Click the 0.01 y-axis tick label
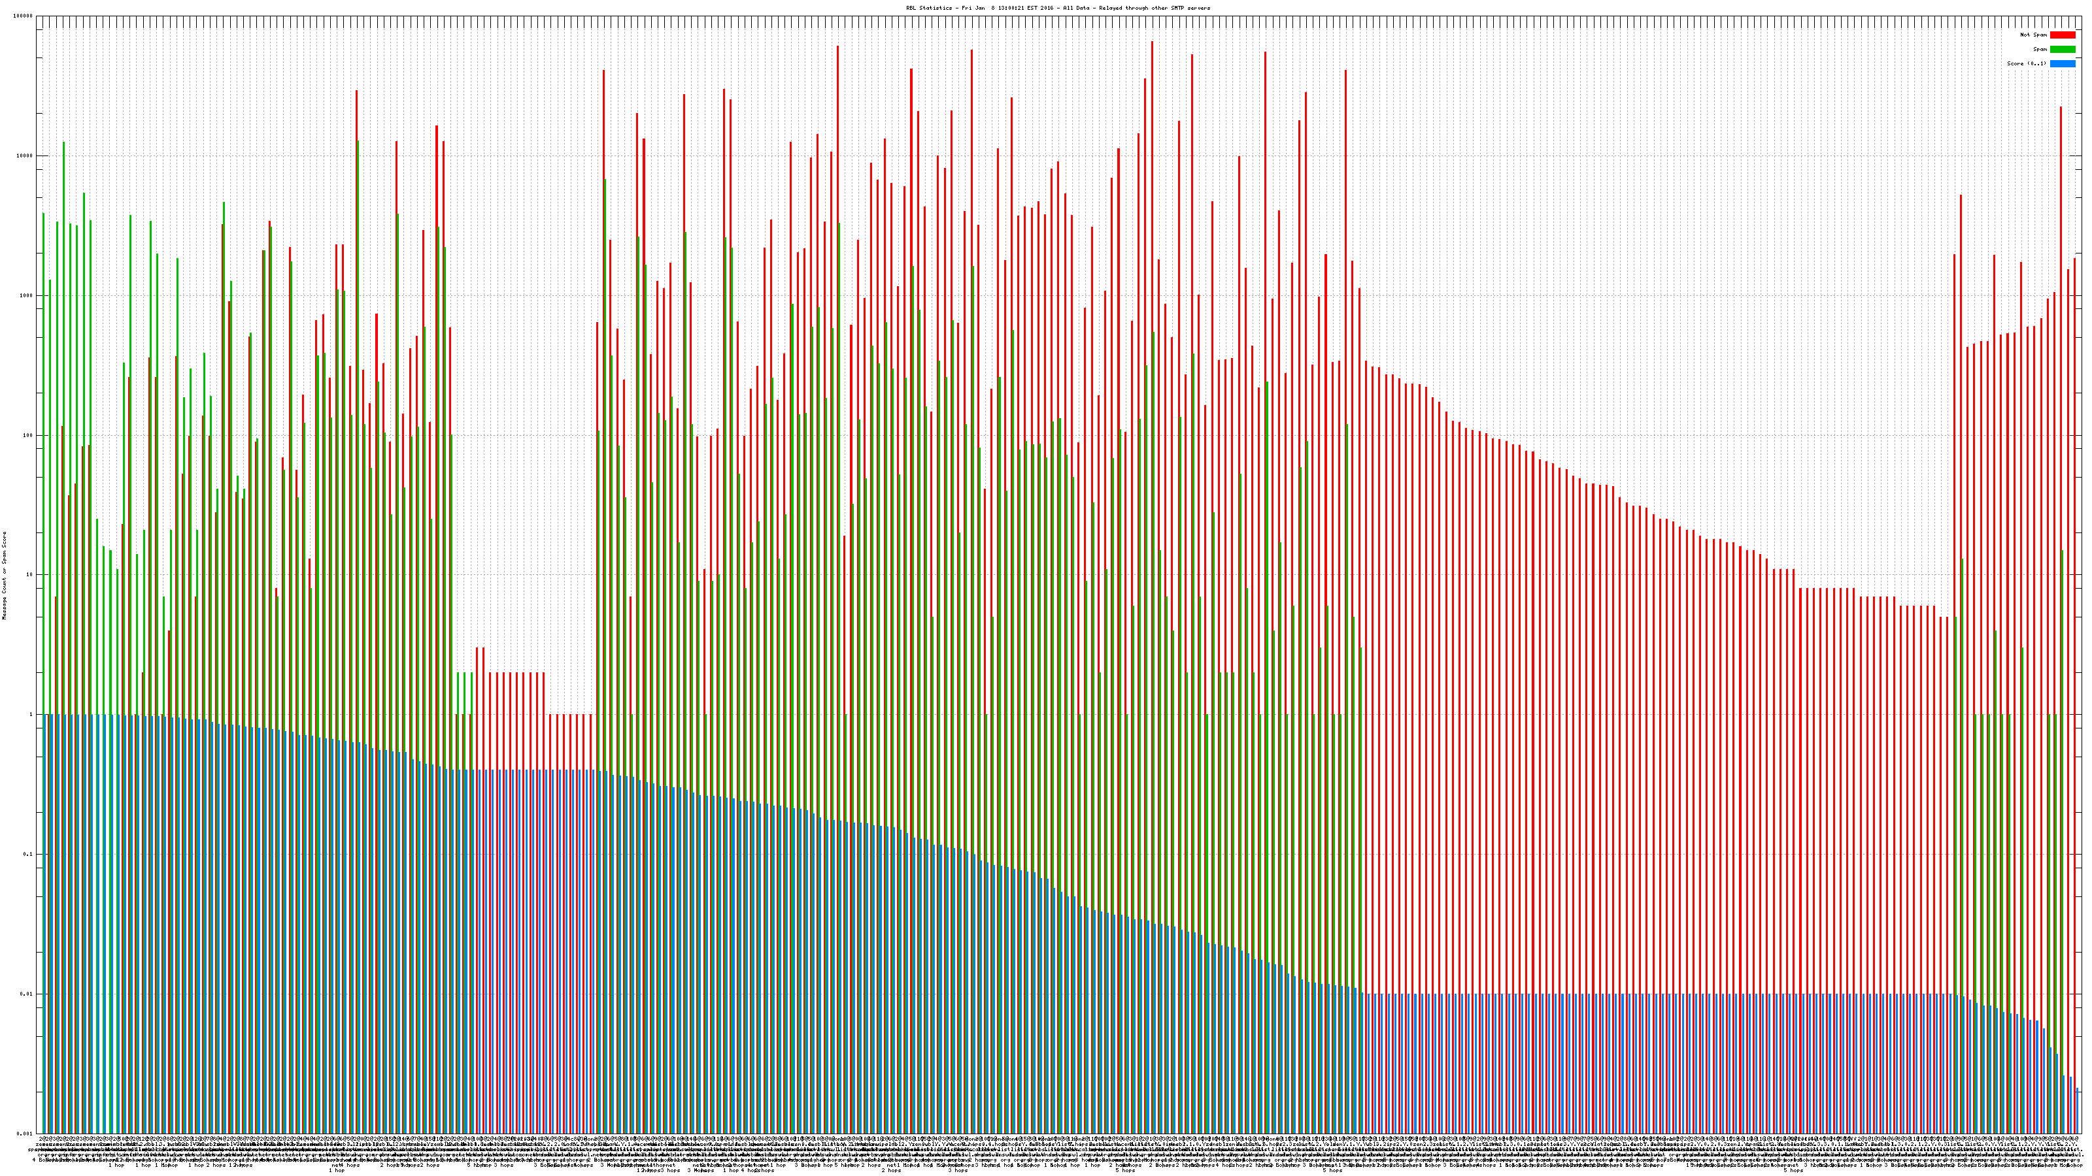The height and width of the screenshot is (1176, 2092). 27,993
